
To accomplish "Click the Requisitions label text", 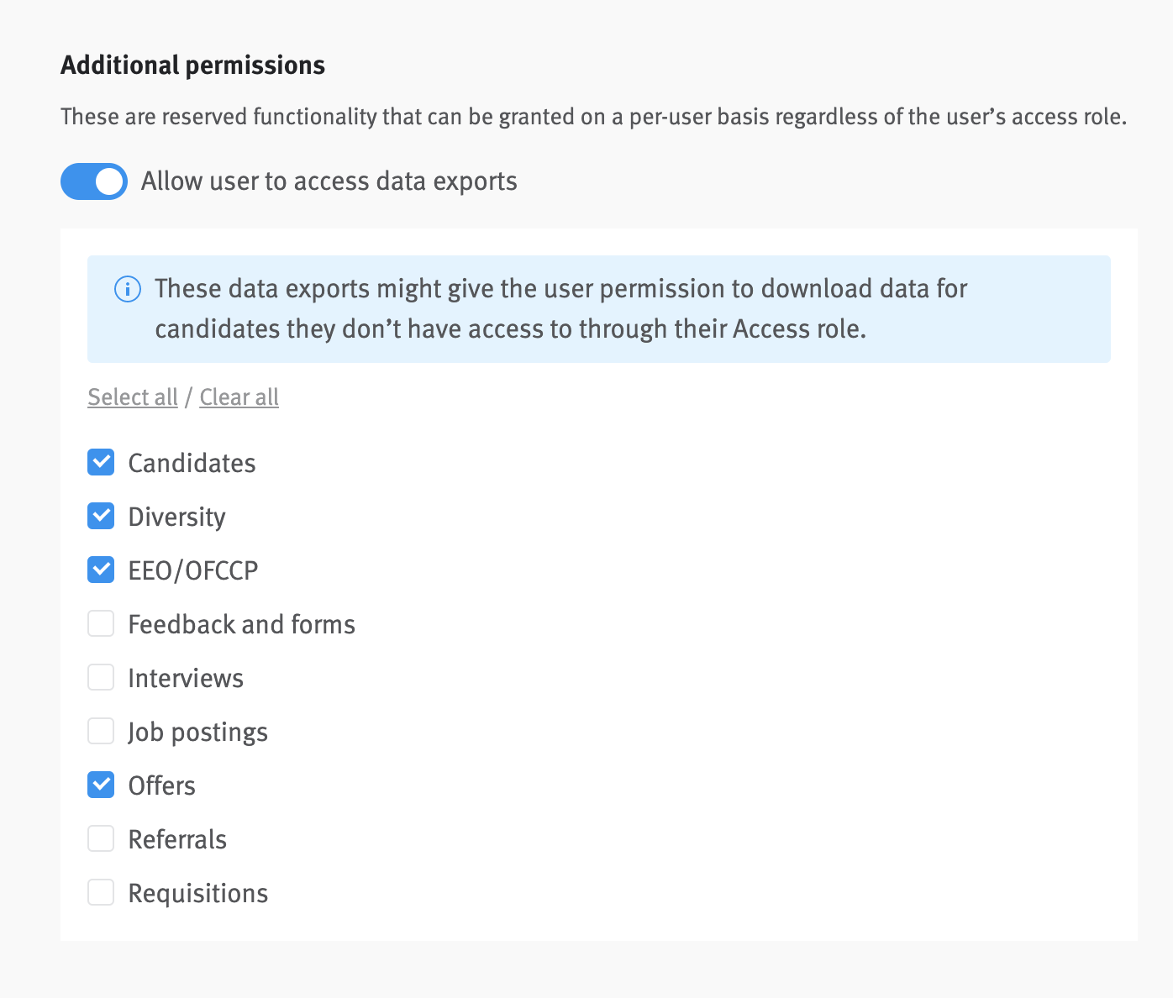I will point(198,894).
